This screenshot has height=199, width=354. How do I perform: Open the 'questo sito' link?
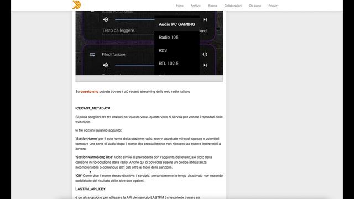pos(90,92)
